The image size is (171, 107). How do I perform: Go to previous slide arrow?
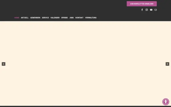[3, 64]
